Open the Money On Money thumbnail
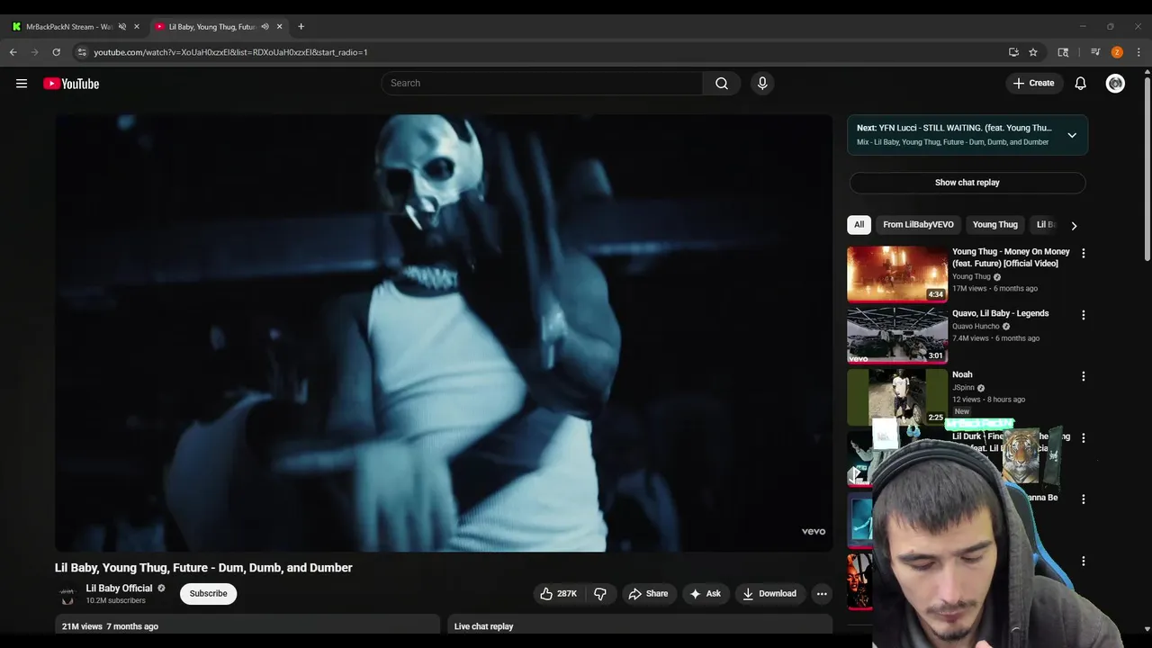Screen dimensions: 1152x648 897,274
